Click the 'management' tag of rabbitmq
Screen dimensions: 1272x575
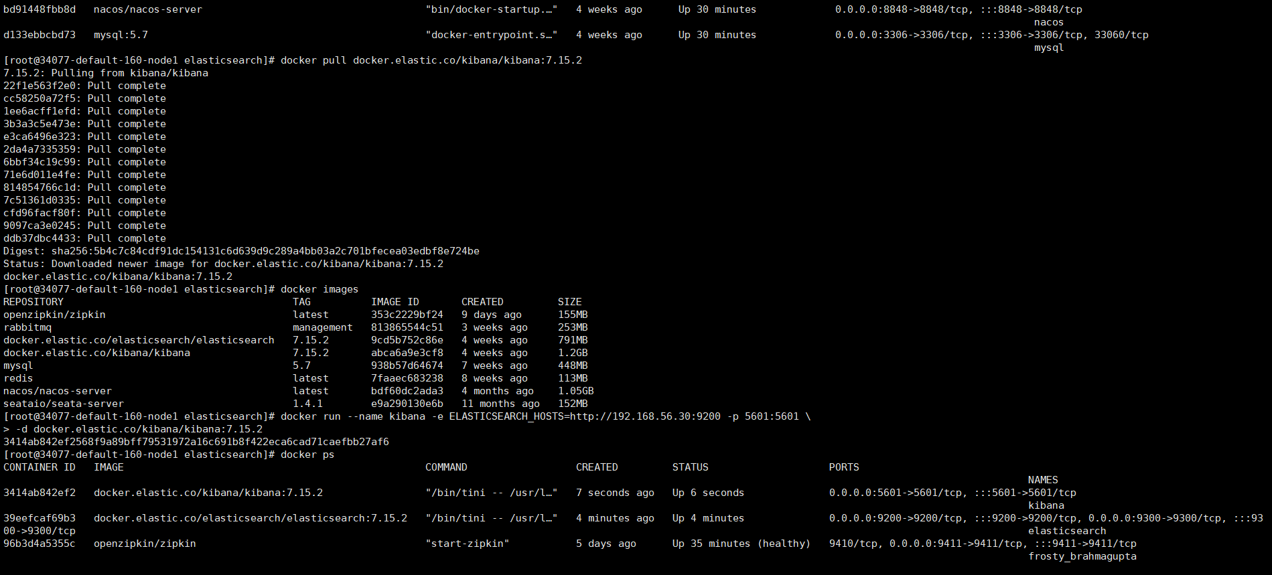click(323, 327)
